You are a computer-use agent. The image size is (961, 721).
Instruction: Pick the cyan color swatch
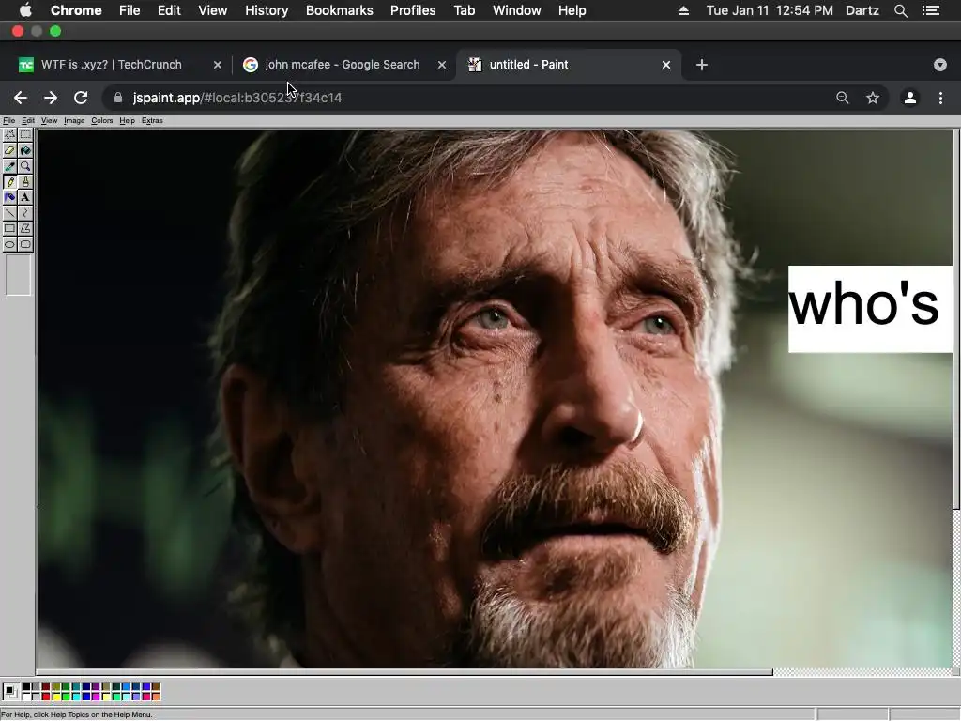click(x=76, y=698)
